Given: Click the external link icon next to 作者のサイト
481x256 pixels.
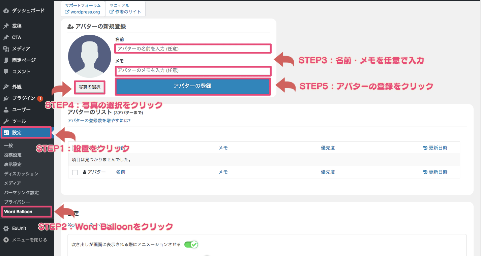Looking at the screenshot, I should point(112,12).
